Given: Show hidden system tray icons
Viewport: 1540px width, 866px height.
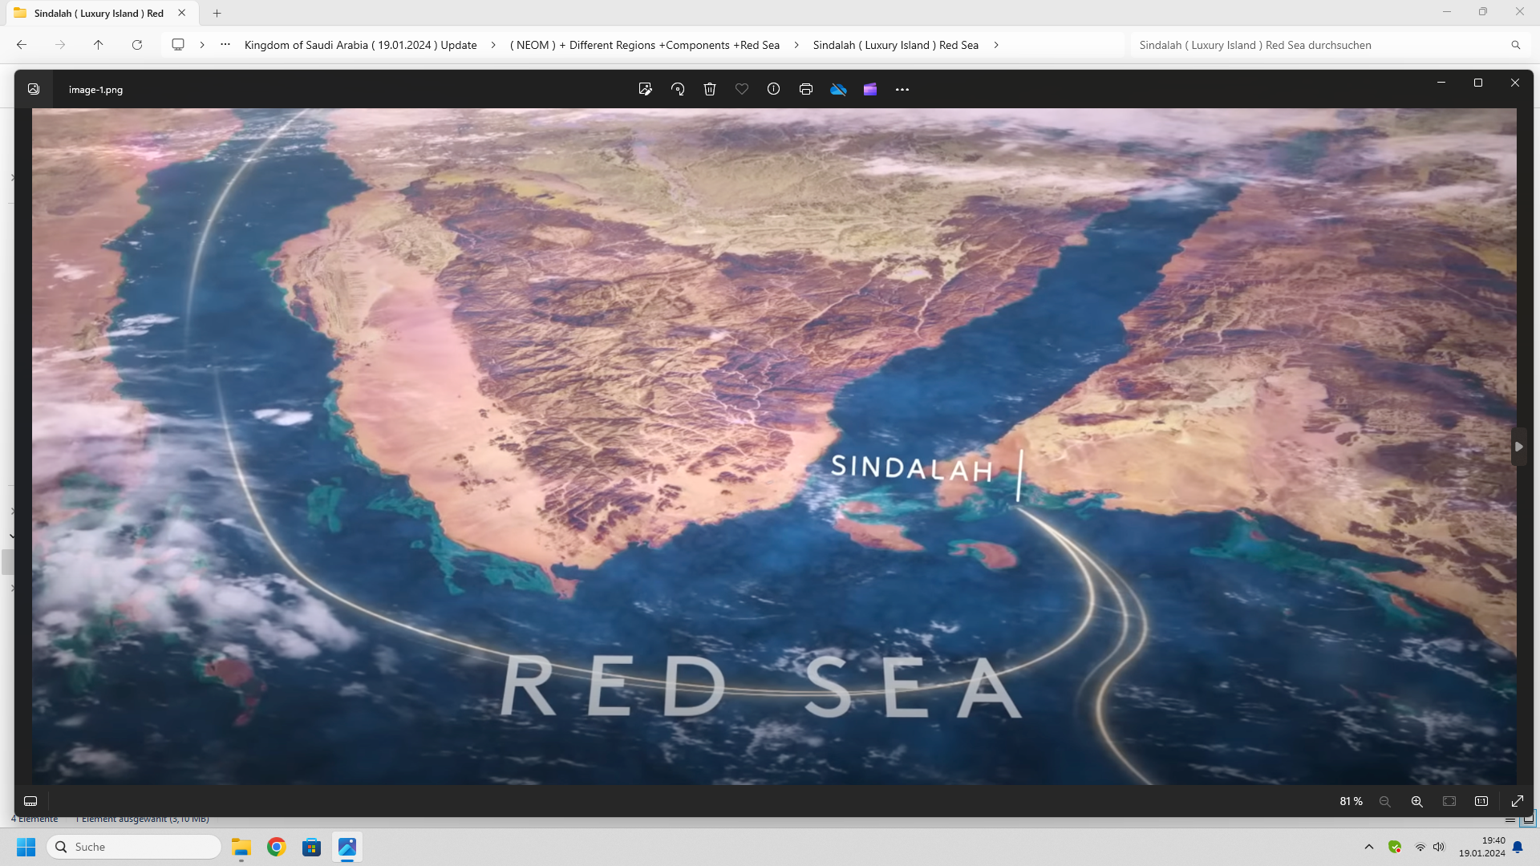Looking at the screenshot, I should 1369,847.
